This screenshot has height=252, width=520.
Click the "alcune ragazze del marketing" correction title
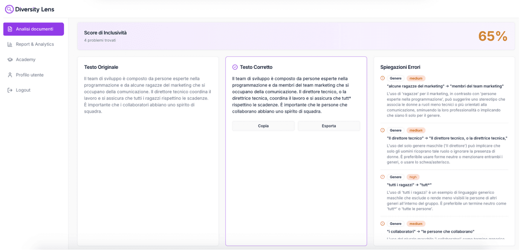pos(445,86)
